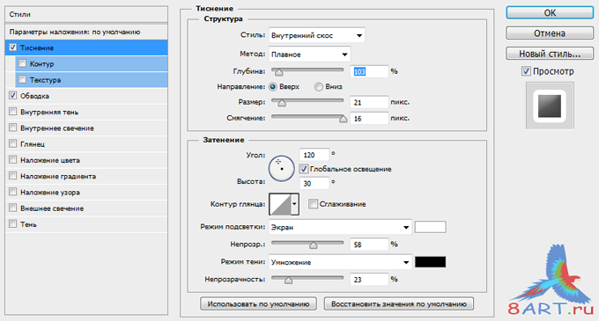
Task: Toggle the Просмотр preview checkbox
Action: pyautogui.click(x=526, y=71)
